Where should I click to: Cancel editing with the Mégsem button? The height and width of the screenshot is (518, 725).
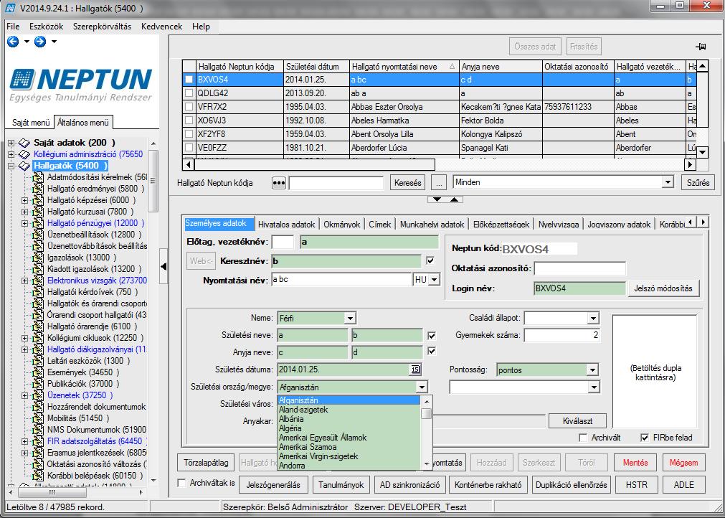point(684,463)
